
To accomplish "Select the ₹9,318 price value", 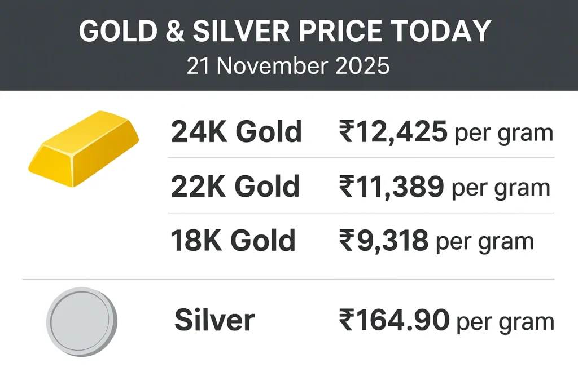I will tap(383, 241).
